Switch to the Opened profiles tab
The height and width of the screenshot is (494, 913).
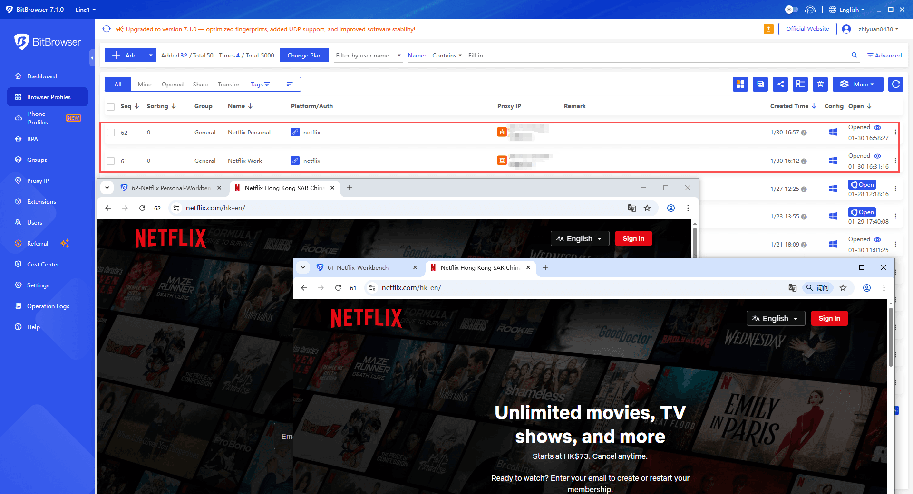(x=172, y=84)
